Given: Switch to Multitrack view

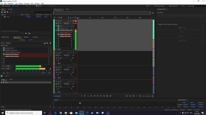Looking at the screenshot, I should 16,6.
